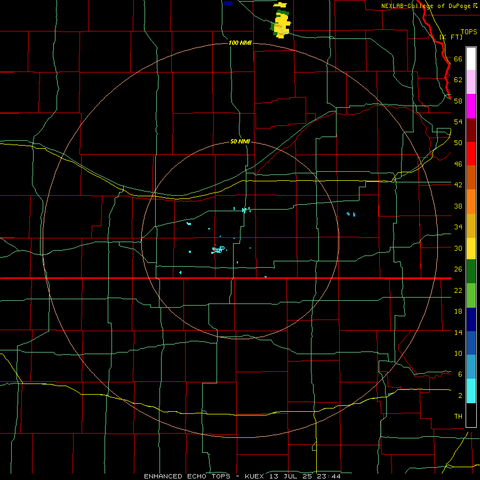Click the "10" scale value
480x480 pixels.
coord(458,353)
